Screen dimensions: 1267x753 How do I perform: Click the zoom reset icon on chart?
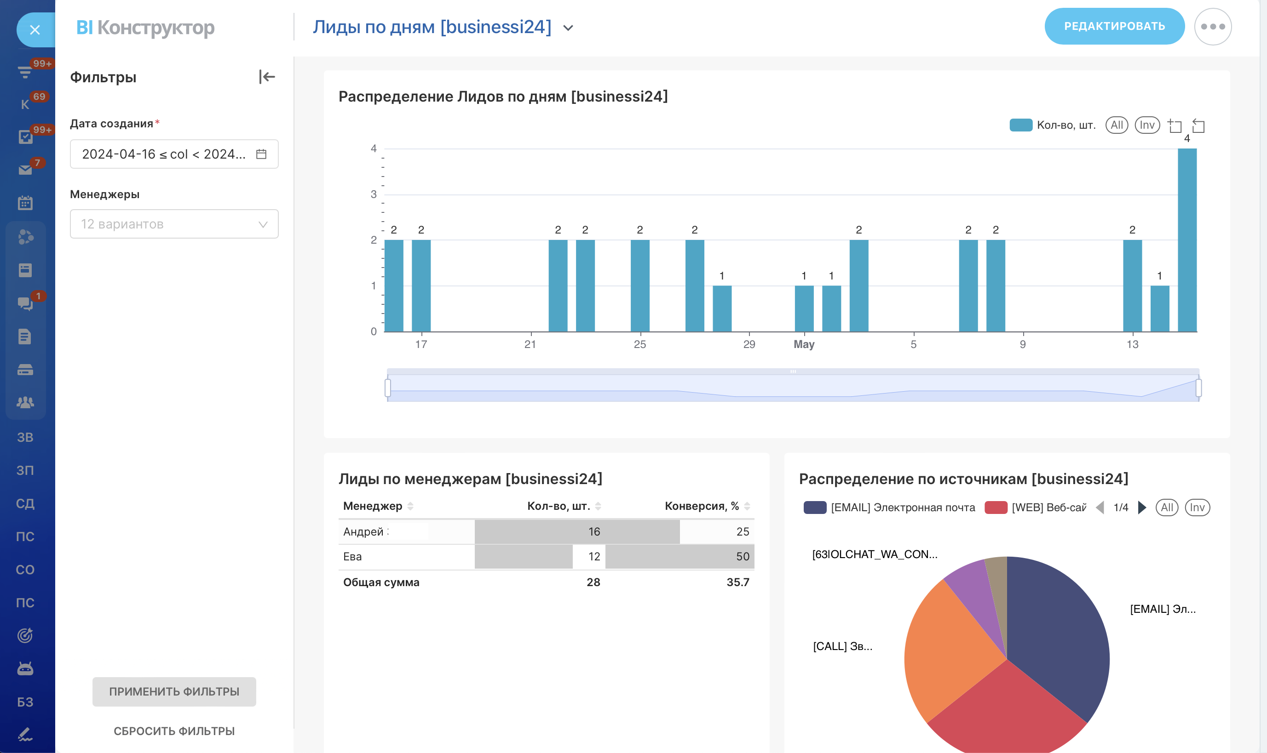[x=1198, y=125]
